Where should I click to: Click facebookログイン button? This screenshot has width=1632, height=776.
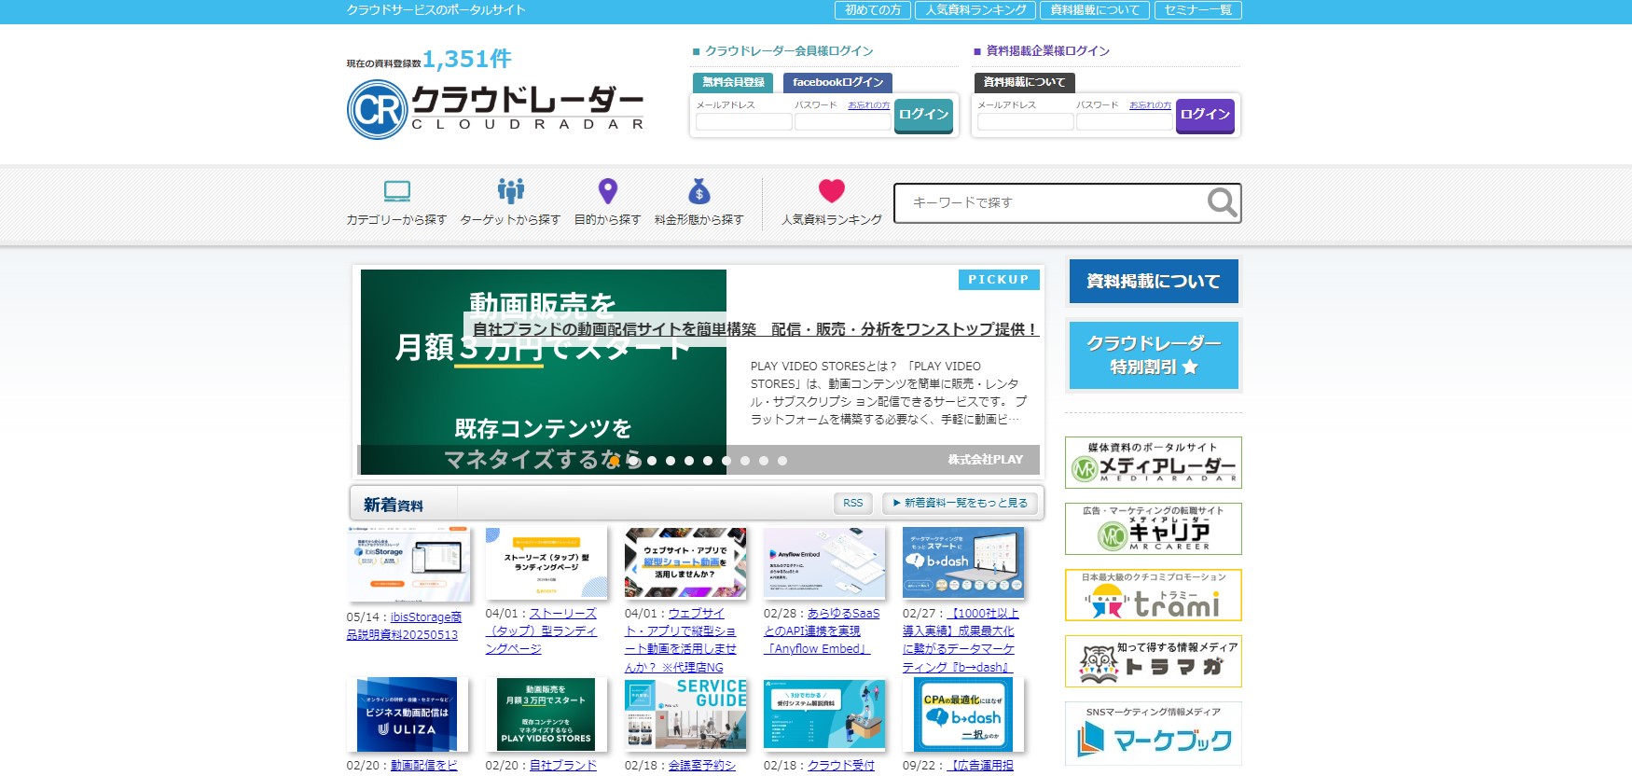[837, 82]
